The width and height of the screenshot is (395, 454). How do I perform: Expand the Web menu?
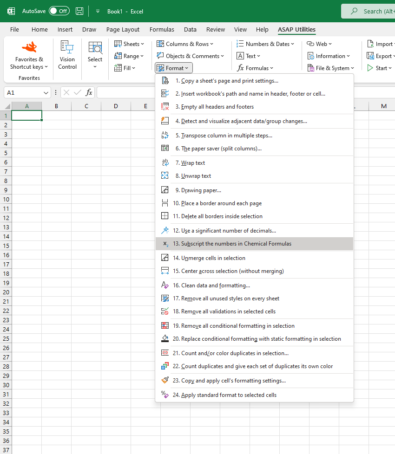tap(319, 44)
